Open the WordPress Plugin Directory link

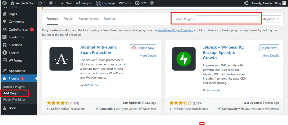[x=175, y=30]
